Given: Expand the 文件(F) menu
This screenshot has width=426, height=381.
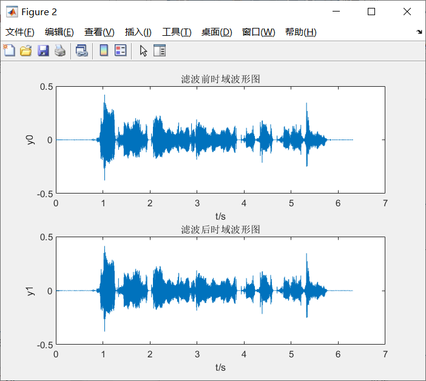Looking at the screenshot, I should [x=20, y=32].
